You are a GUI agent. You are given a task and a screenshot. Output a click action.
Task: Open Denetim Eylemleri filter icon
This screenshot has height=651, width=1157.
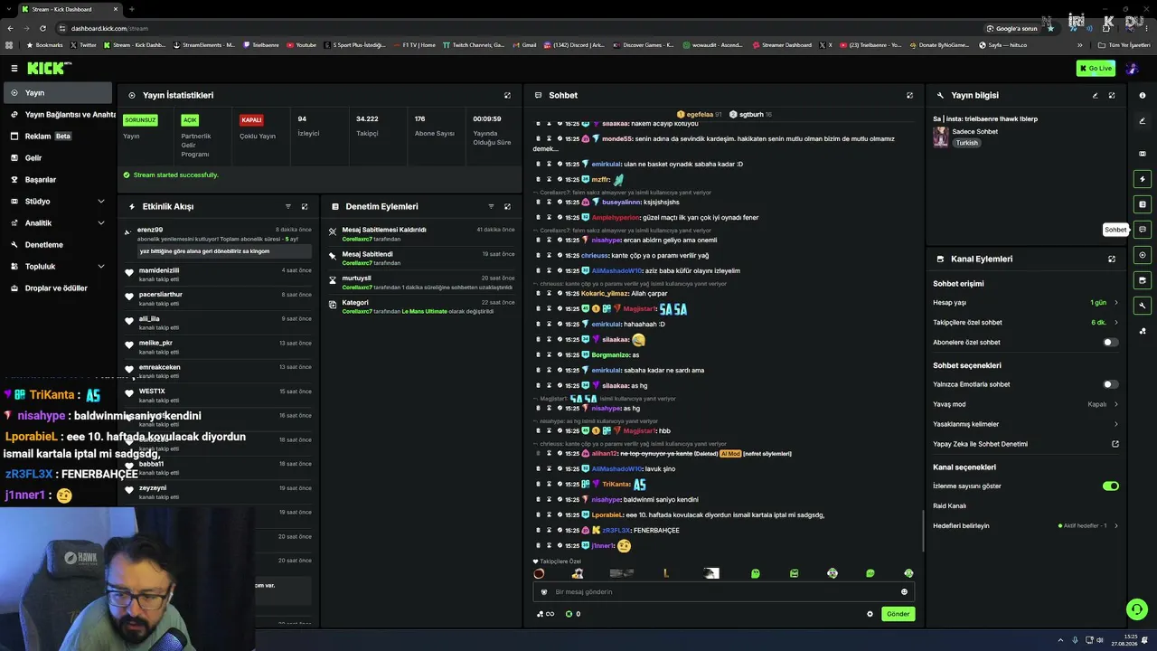[x=491, y=206]
